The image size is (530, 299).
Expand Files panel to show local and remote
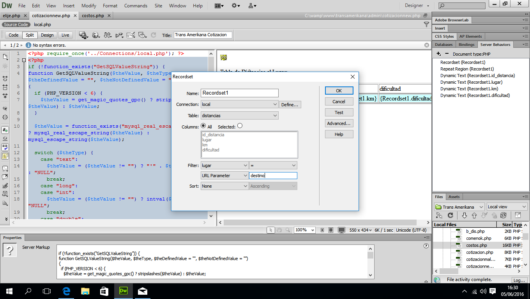click(518, 215)
